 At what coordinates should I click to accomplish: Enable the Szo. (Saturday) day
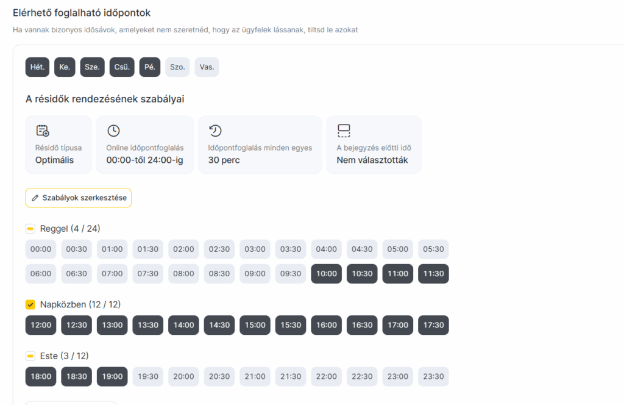[177, 67]
